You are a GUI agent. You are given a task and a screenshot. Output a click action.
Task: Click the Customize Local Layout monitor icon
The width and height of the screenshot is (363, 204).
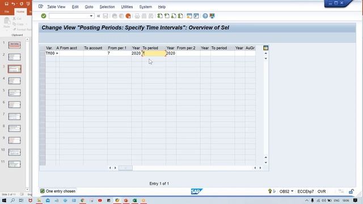coord(212,16)
